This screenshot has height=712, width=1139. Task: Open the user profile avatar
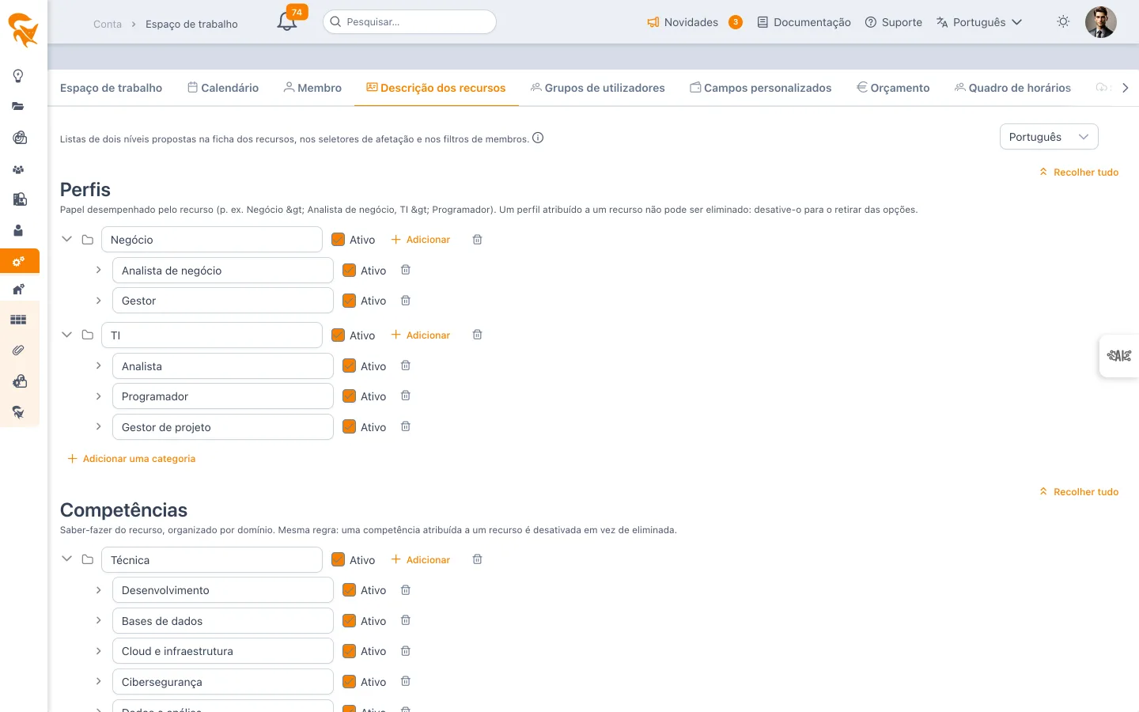pos(1100,22)
